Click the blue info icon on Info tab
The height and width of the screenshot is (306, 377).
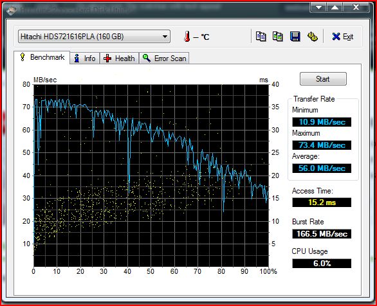click(x=77, y=59)
